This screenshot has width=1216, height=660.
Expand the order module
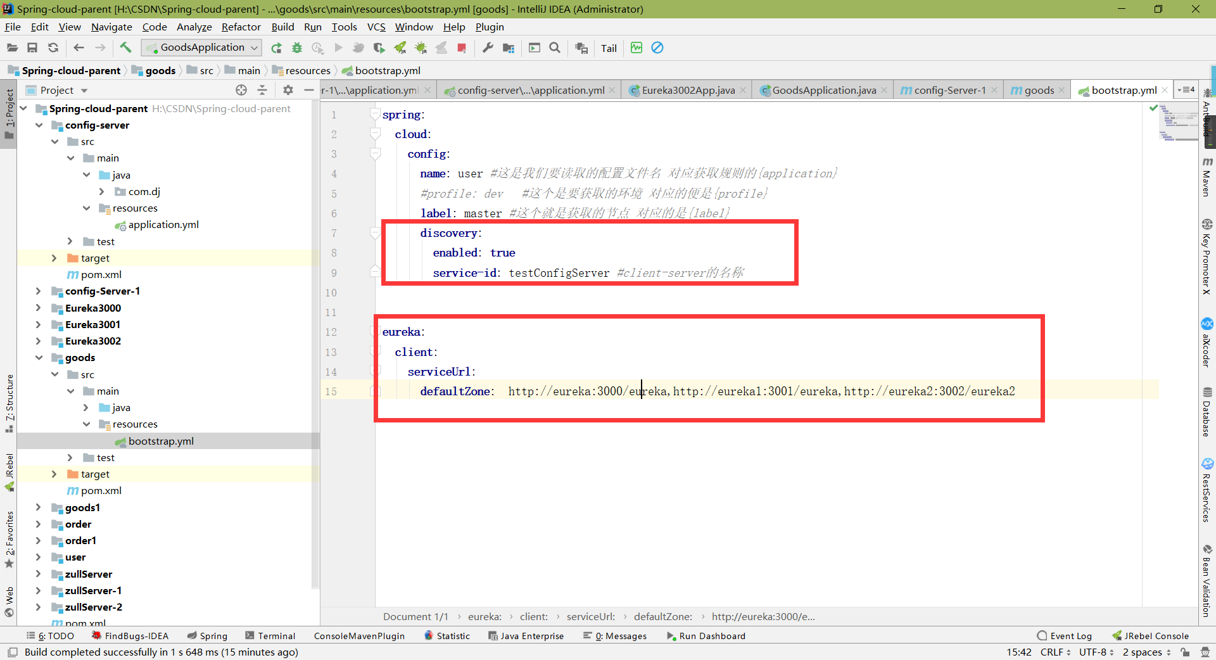coord(38,524)
